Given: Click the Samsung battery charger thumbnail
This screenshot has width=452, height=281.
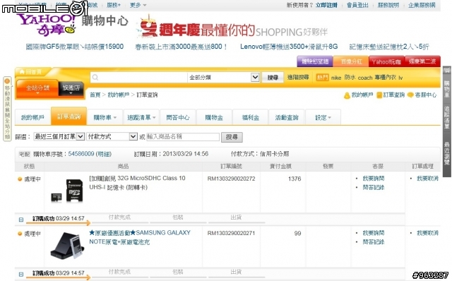Looking at the screenshot, I should [67, 246].
